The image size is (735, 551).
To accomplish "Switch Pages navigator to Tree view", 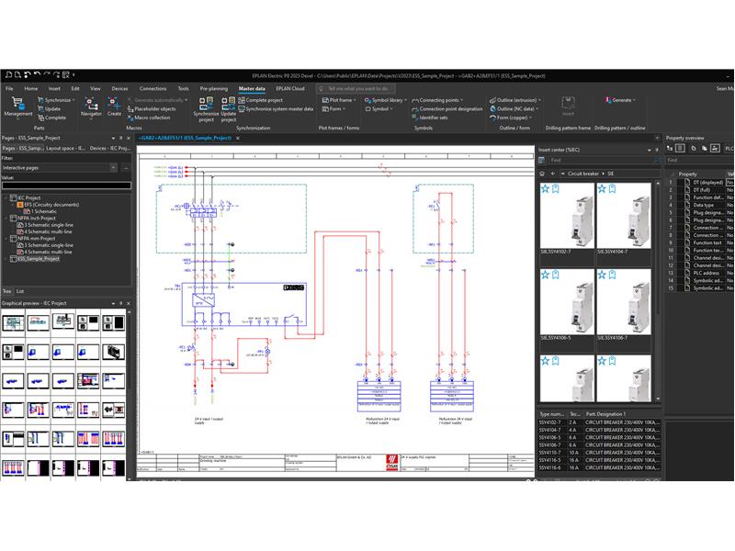I will coord(7,291).
